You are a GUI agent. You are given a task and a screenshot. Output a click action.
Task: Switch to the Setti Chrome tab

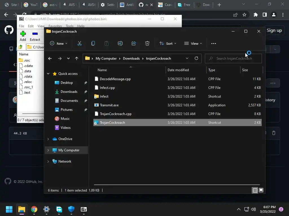[108, 5]
